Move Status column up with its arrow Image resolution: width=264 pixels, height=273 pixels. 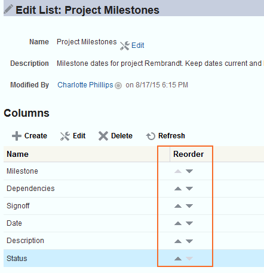pyautogui.click(x=178, y=259)
